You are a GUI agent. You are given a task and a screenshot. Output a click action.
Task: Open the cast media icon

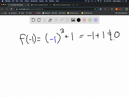click(112, 9)
